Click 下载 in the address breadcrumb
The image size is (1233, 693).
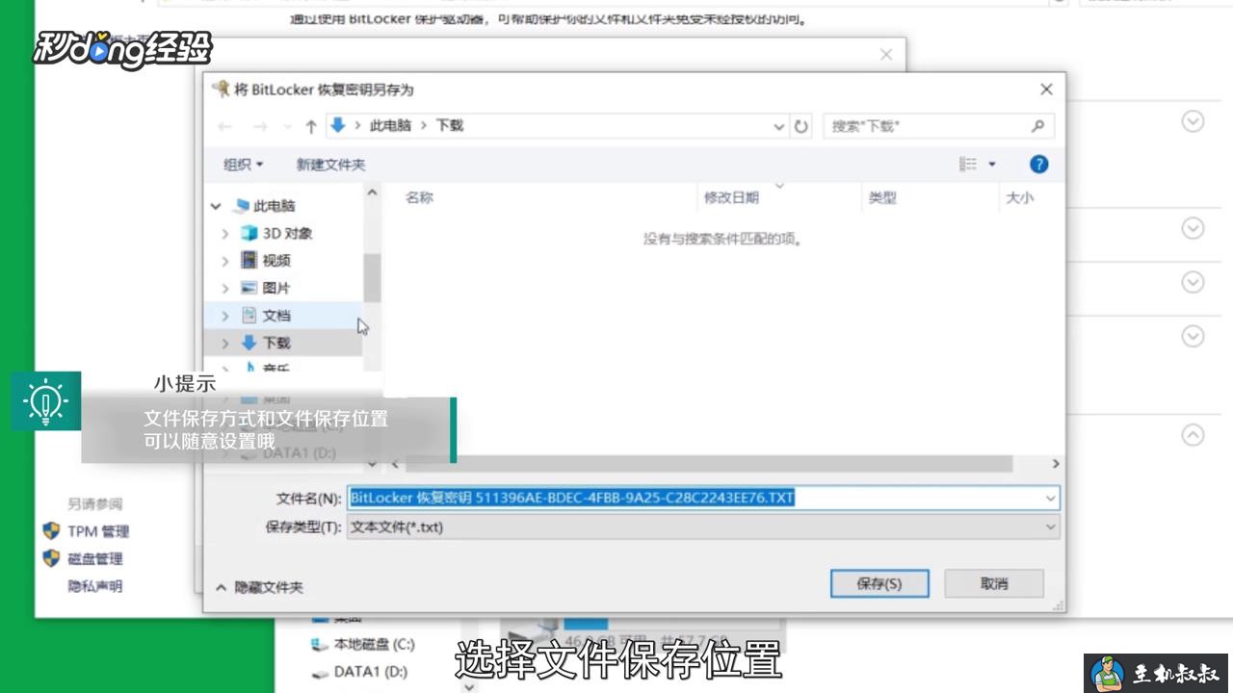[450, 125]
